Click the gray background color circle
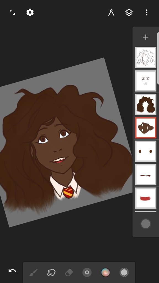The height and width of the screenshot is (283, 159). [146, 224]
